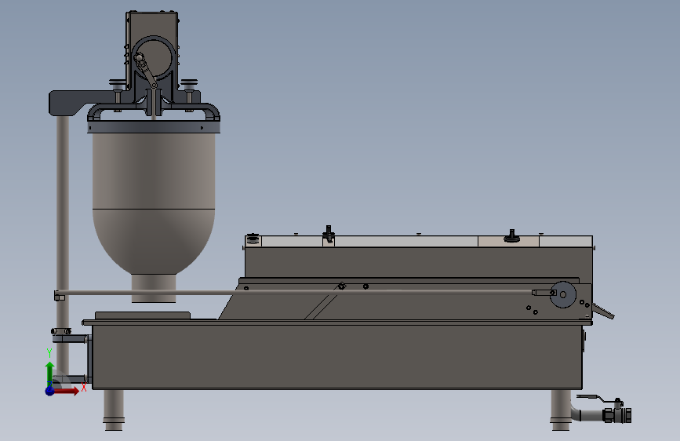
Task: Select the upper conveyor cover housing
Action: click(x=419, y=262)
